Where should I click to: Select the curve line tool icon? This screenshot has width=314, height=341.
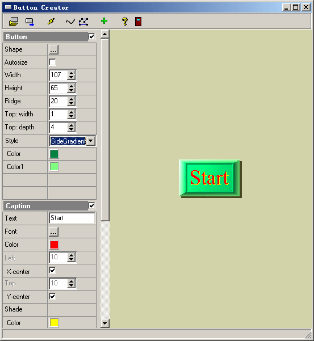pos(70,22)
